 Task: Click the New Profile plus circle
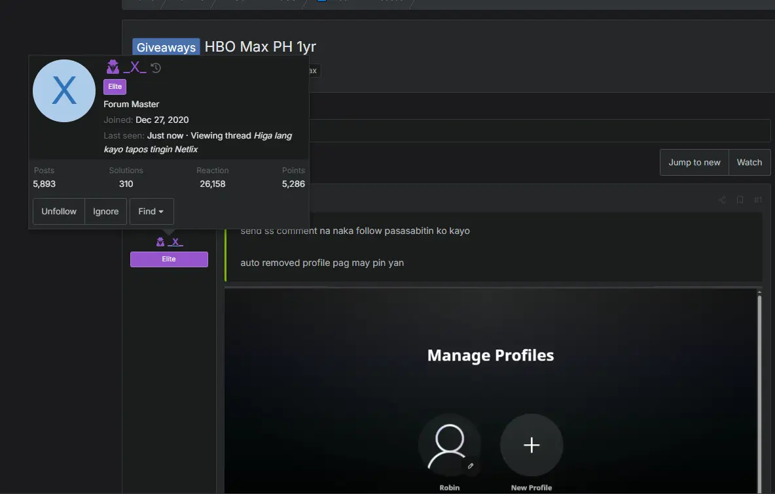[x=532, y=445]
